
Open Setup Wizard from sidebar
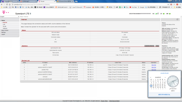point(5,30)
